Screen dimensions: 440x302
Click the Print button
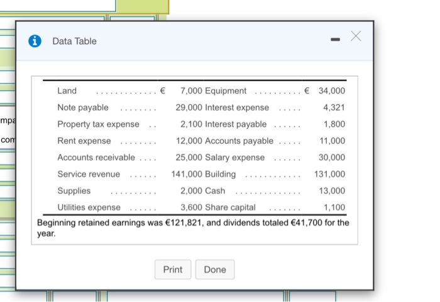173,269
